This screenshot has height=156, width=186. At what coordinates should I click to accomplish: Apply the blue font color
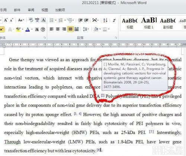pos(28,29)
